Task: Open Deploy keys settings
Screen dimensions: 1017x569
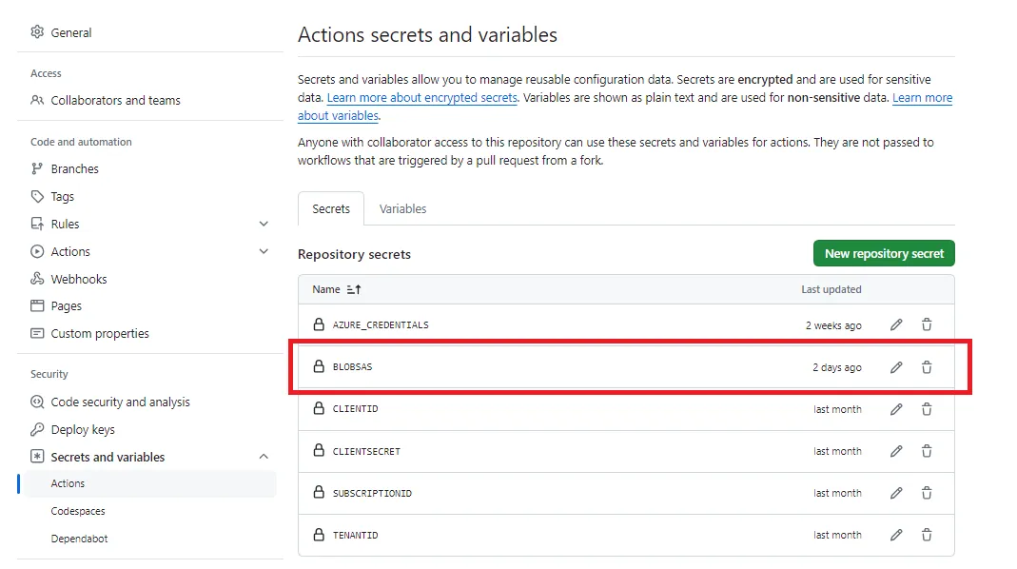Action: coord(83,429)
